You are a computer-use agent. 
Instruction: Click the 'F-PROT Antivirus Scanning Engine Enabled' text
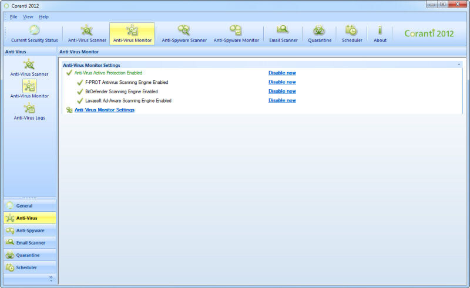[127, 82]
